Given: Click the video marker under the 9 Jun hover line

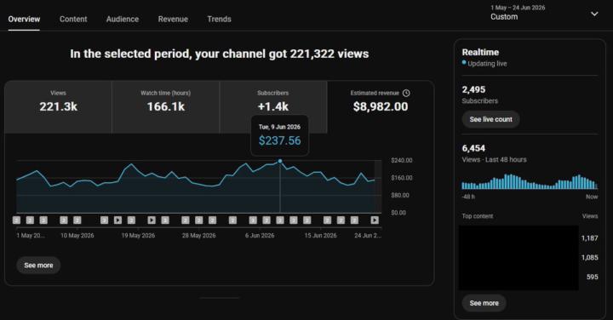Looking at the screenshot, I should pos(280,220).
